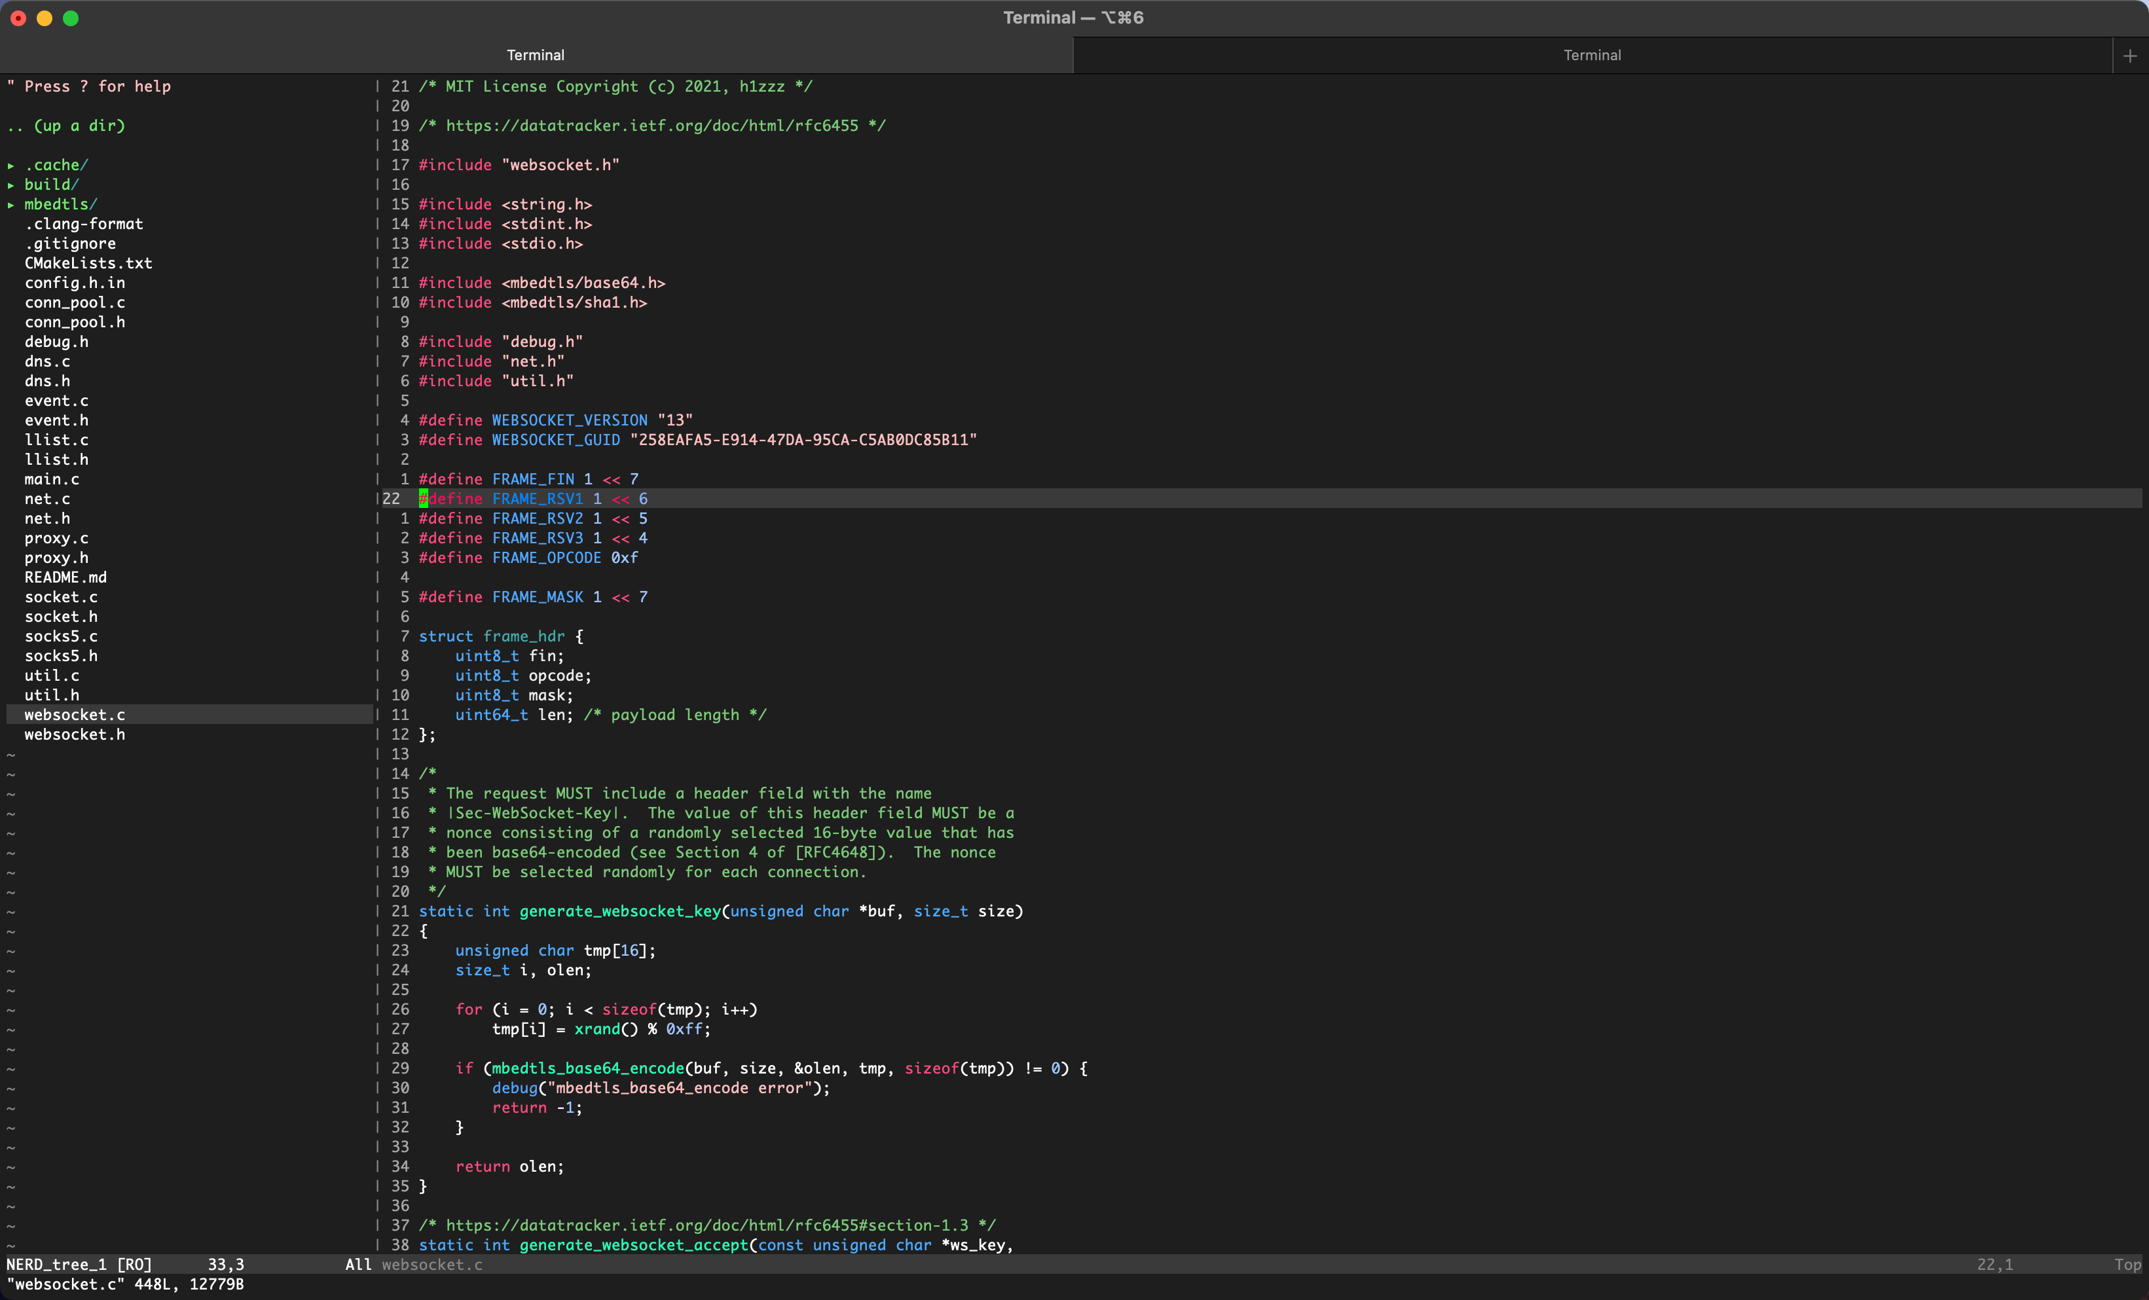Open socket.h in the file tree
The image size is (2149, 1300).
pos(61,617)
